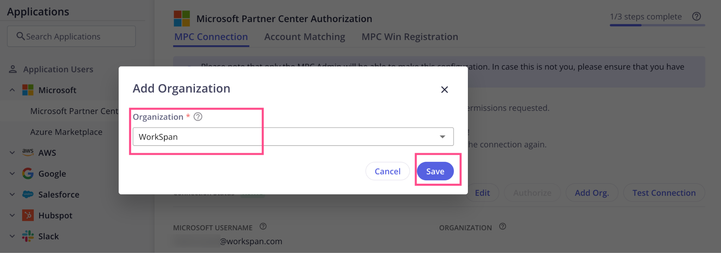Open the WorkSpan organization dropdown
This screenshot has height=253, width=721.
293,137
